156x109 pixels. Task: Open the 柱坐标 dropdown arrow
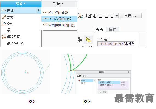tap(117, 16)
